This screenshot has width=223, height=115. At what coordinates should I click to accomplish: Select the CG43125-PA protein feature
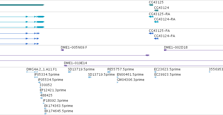[x=151, y=33]
